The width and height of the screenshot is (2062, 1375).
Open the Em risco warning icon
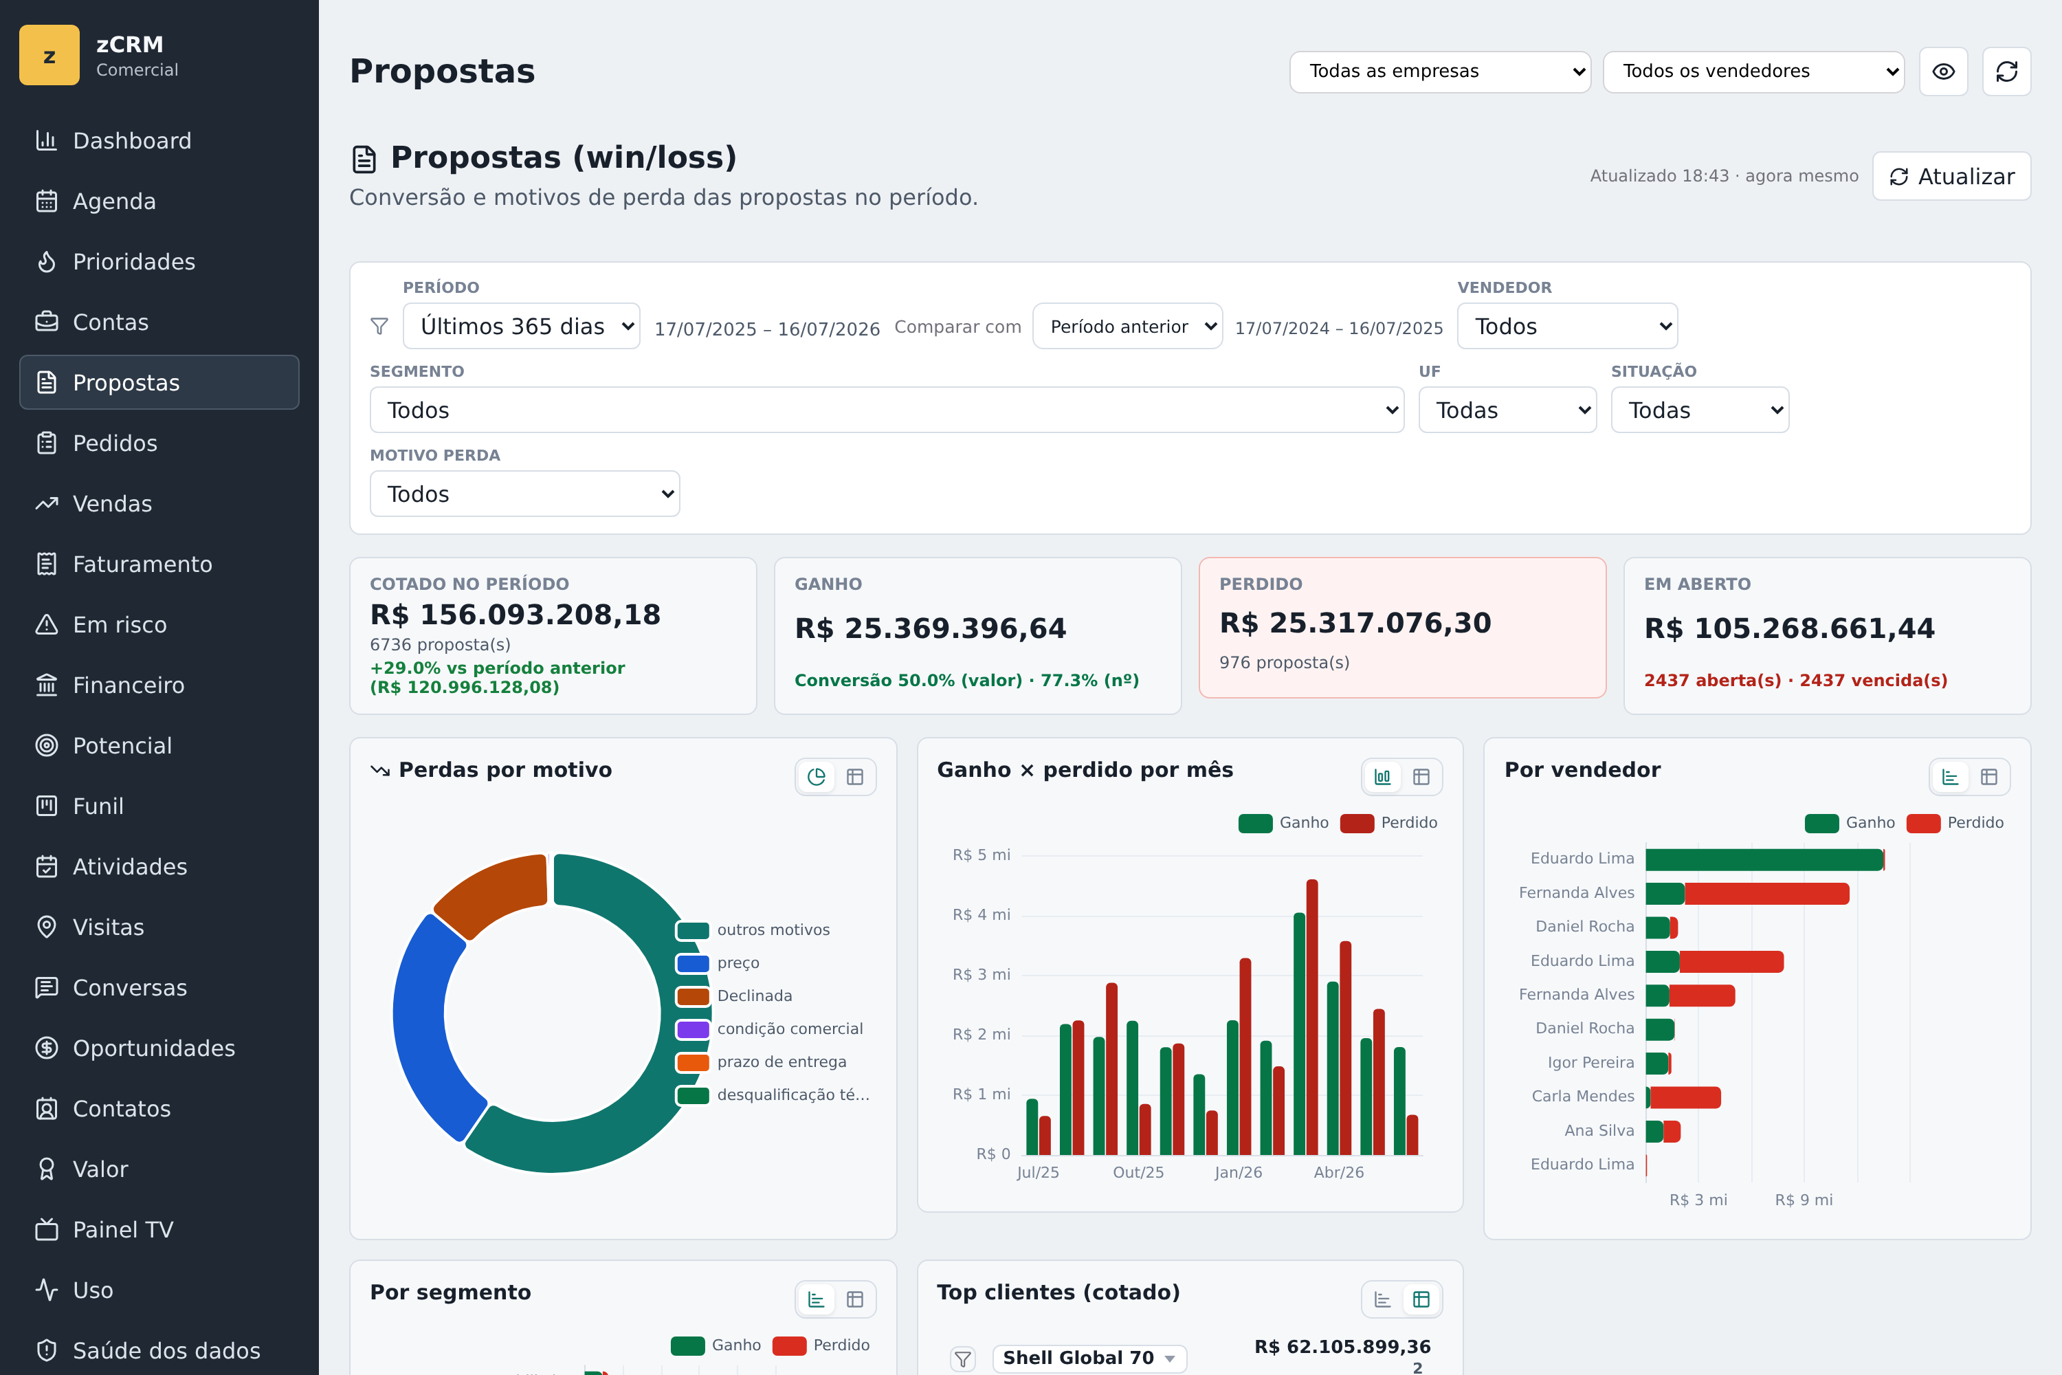[47, 624]
